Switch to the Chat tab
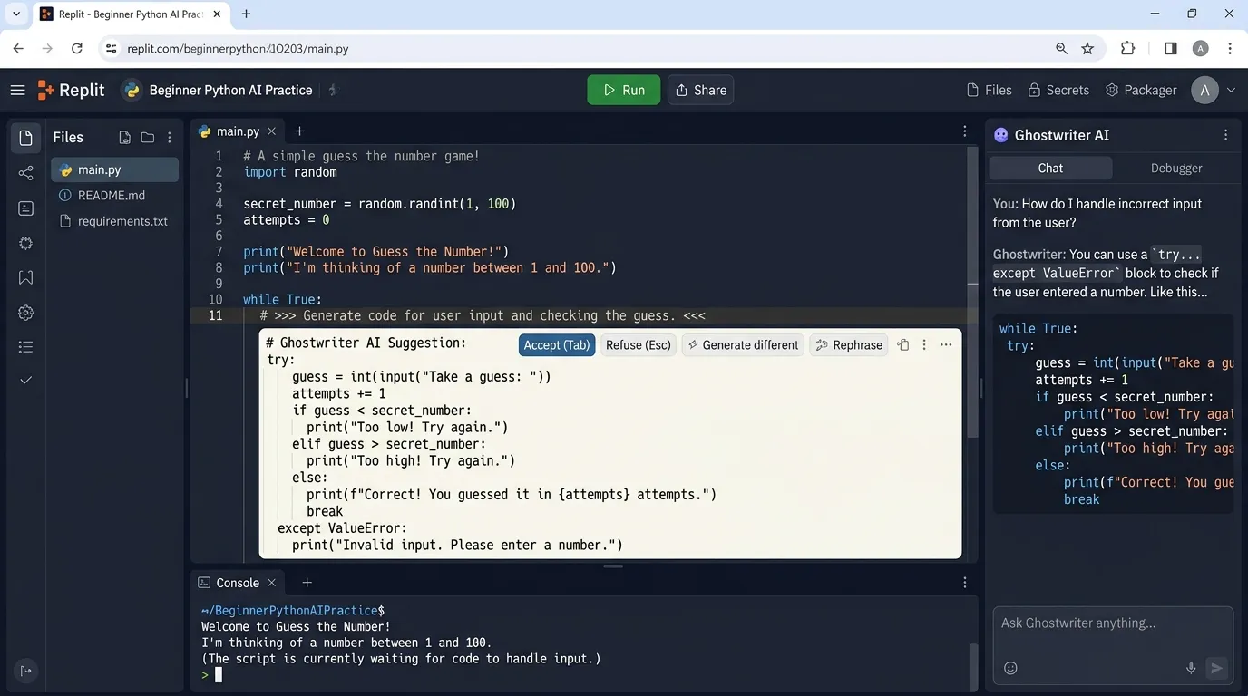Screen dimensions: 1248x696 tap(1050, 169)
